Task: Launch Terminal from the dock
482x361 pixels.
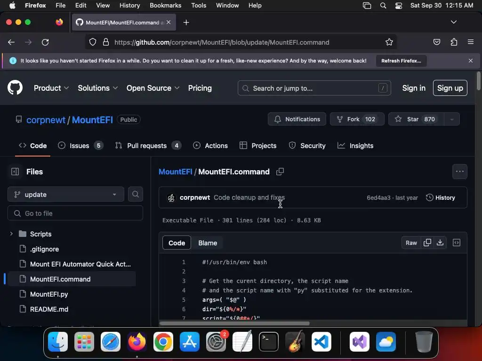Action: (269, 342)
